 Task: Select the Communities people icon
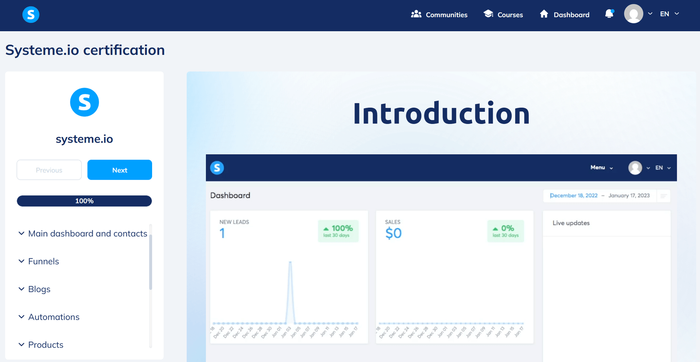[x=415, y=14]
